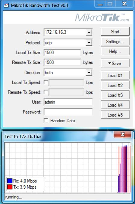Load preset #4
This screenshot has width=135, height=204.
point(115,105)
